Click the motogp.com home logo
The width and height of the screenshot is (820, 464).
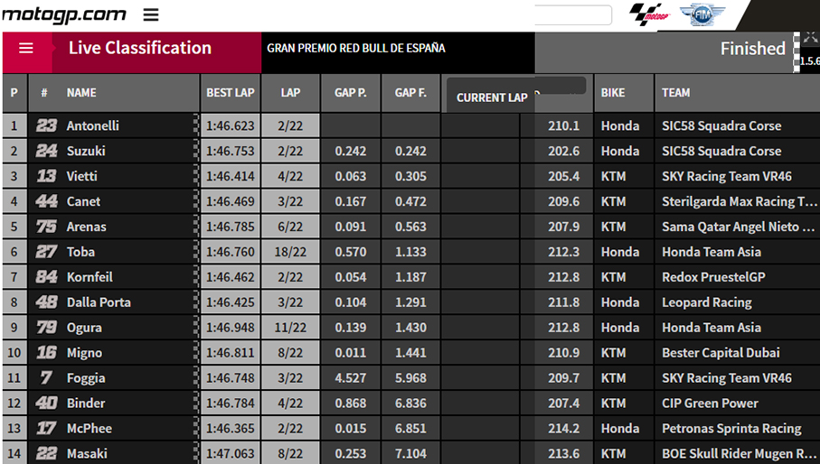tap(63, 14)
